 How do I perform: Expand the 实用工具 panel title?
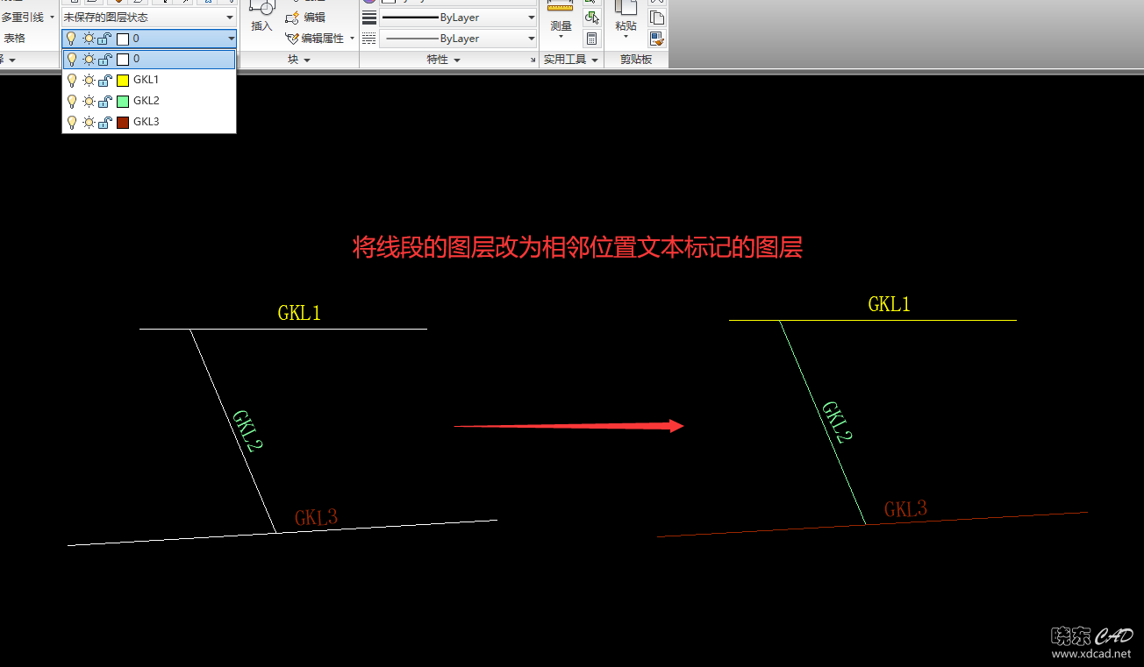tap(570, 60)
